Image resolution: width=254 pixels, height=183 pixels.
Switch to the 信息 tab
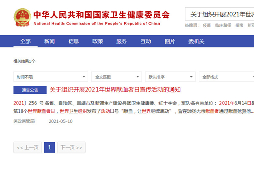(74, 41)
